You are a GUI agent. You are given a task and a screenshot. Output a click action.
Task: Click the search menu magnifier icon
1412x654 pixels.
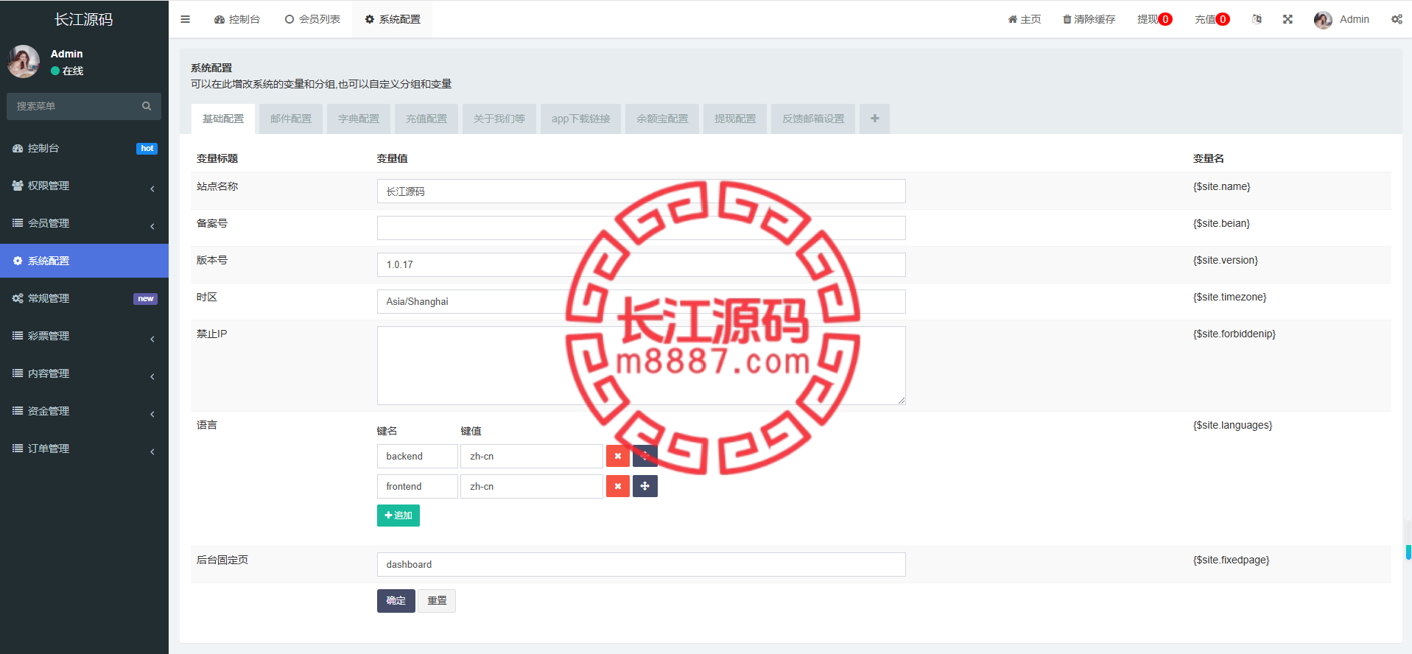(147, 106)
